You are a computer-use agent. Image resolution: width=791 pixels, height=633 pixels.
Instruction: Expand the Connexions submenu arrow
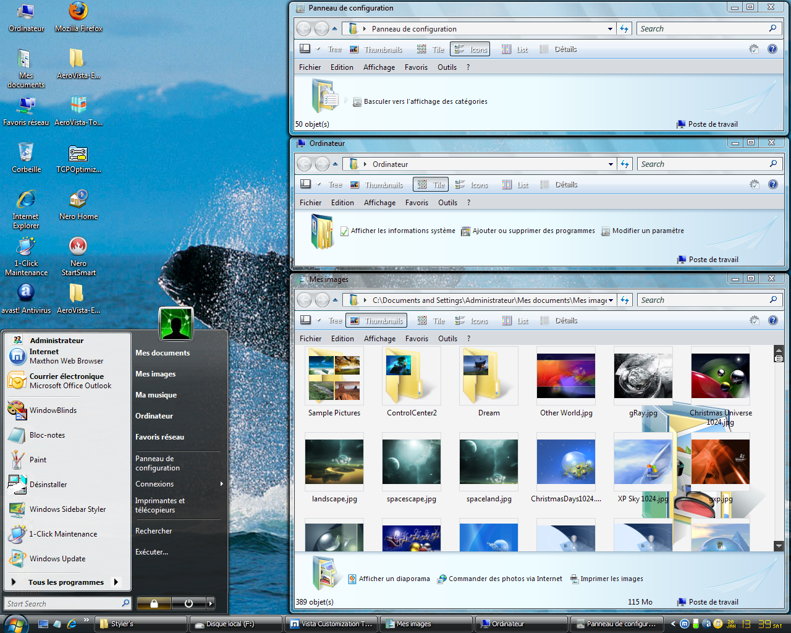[221, 484]
